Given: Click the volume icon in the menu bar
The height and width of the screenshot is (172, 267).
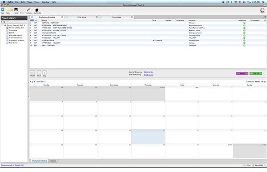Looking at the screenshot, I should point(244,2).
